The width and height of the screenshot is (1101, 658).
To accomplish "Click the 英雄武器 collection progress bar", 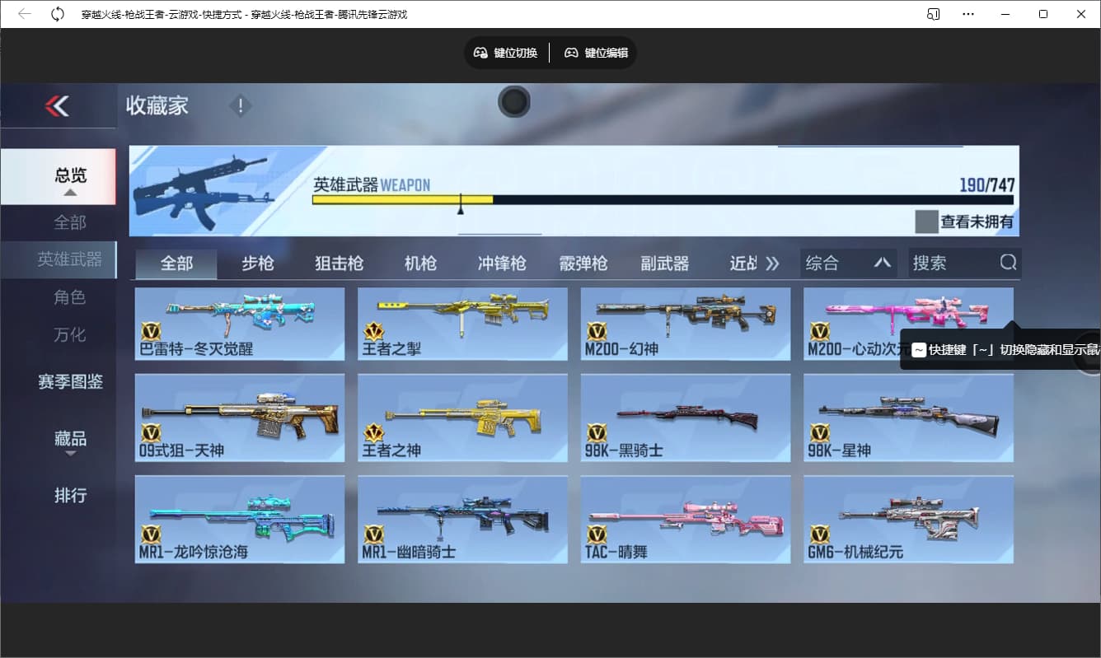I will coord(662,200).
